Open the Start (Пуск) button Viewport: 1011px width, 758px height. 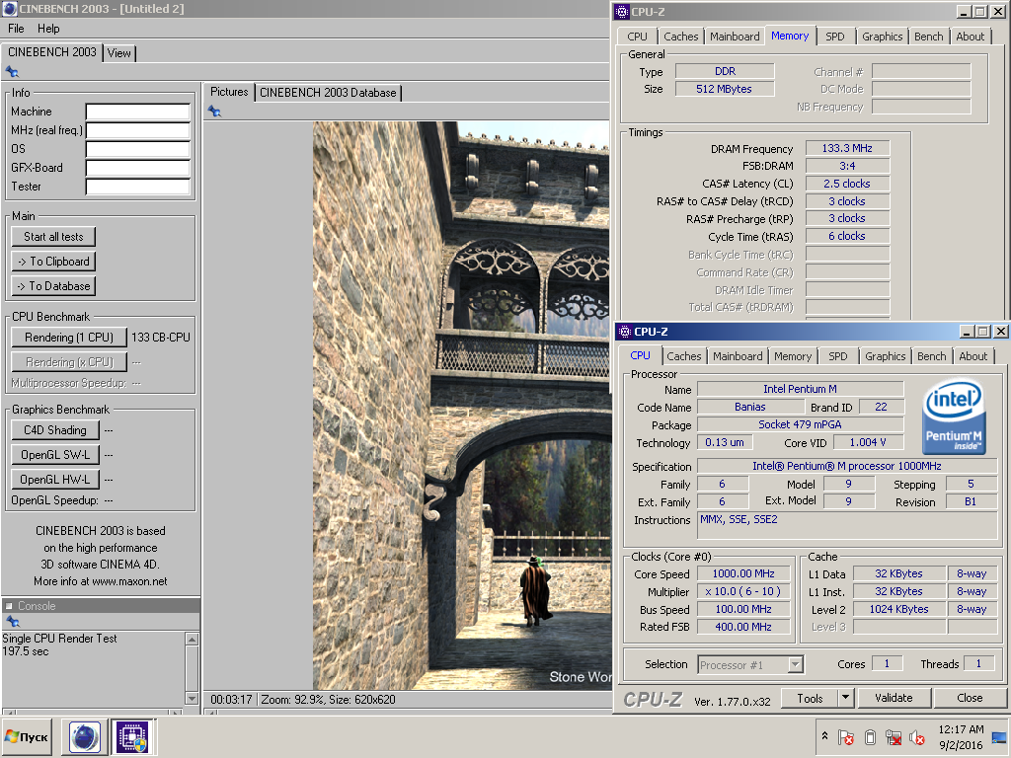pos(27,736)
